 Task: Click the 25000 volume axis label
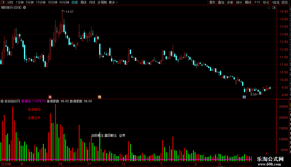(283, 107)
